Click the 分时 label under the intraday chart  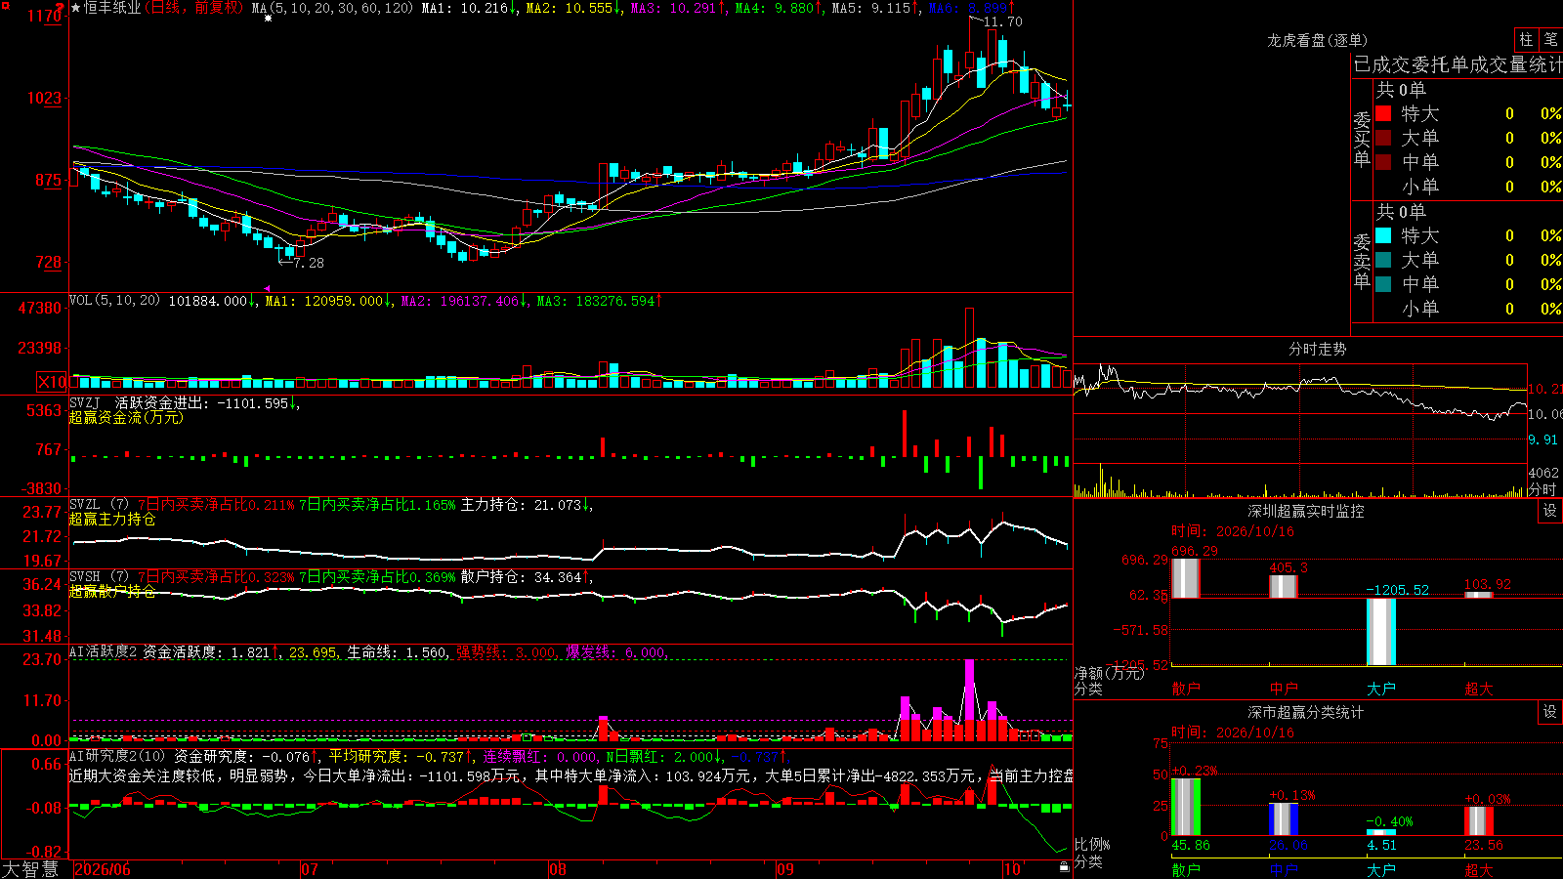pyautogui.click(x=1542, y=489)
